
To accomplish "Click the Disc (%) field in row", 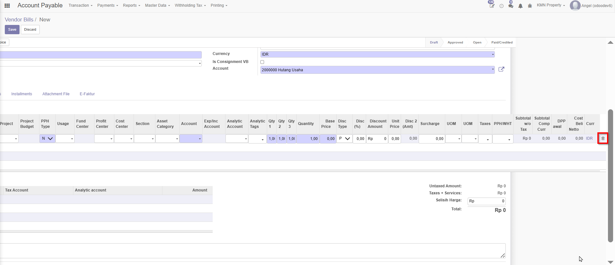I will tap(359, 139).
